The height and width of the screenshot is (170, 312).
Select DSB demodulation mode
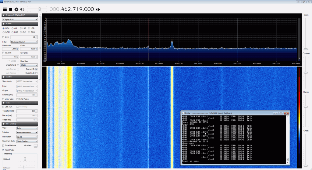coord(12,32)
